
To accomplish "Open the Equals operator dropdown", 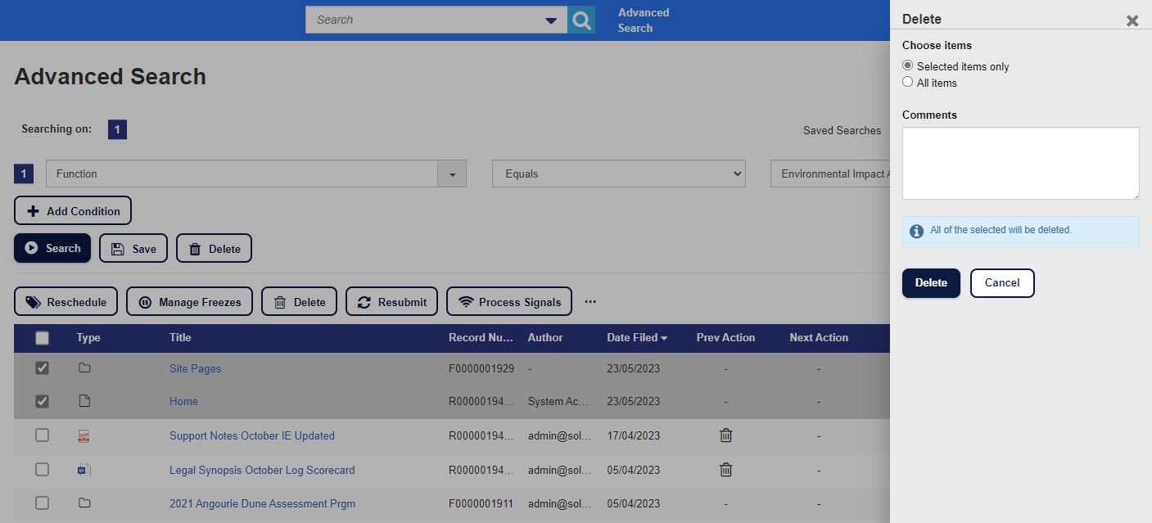I will tap(618, 174).
